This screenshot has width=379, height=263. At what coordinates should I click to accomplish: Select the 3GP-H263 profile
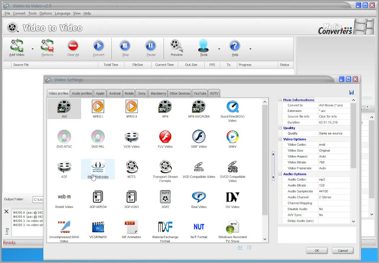[131, 200]
